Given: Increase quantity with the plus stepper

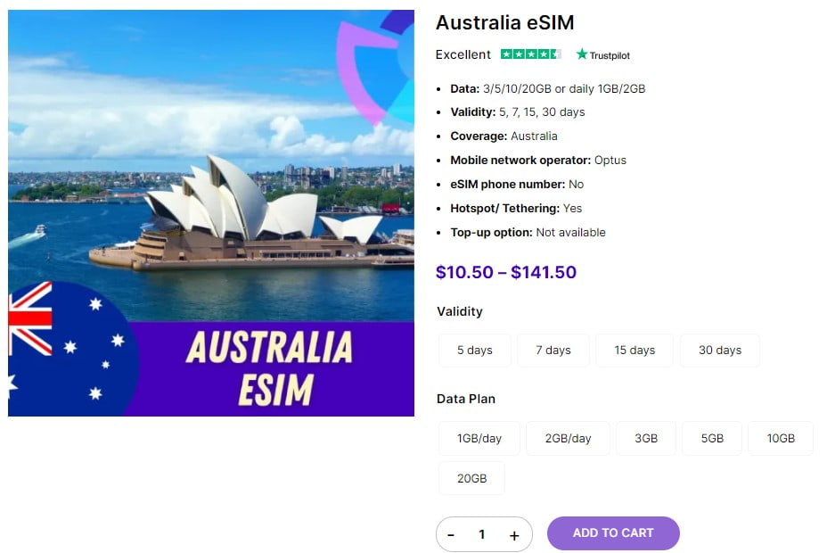Looking at the screenshot, I should tap(514, 532).
